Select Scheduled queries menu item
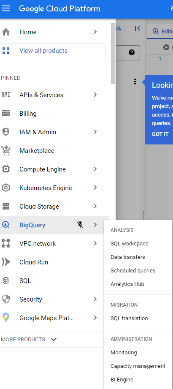The image size is (173, 389). click(133, 271)
